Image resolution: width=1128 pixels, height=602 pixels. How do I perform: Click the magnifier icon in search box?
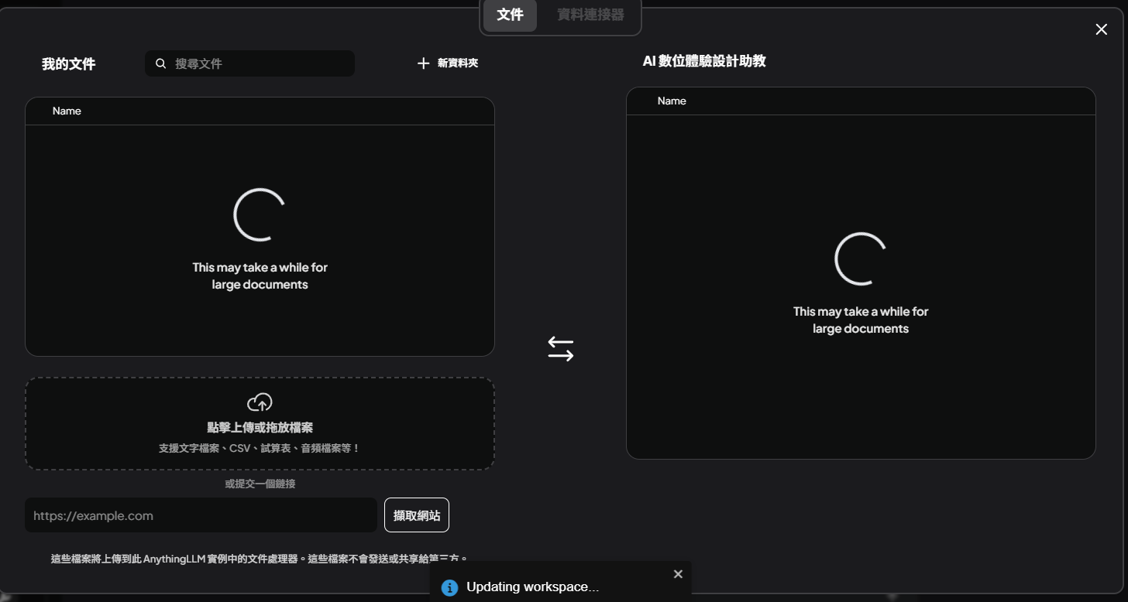(x=161, y=63)
